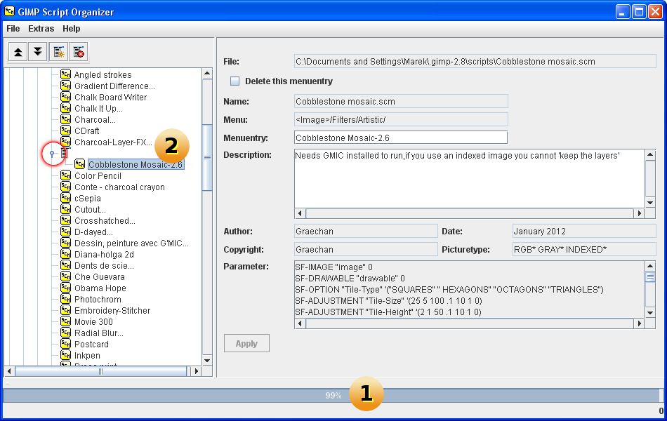
Task: Click inside the Description text area
Action: pyautogui.click(x=470, y=179)
